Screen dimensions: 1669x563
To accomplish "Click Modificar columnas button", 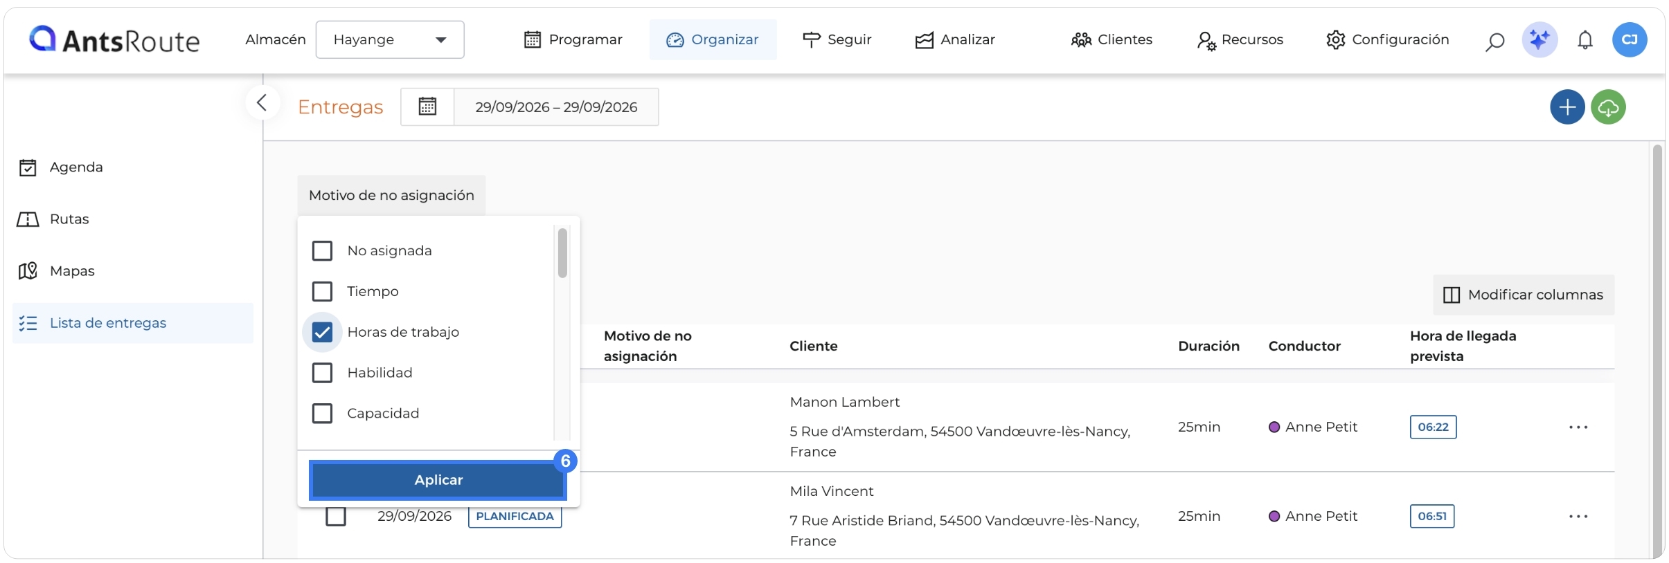I will [x=1524, y=295].
